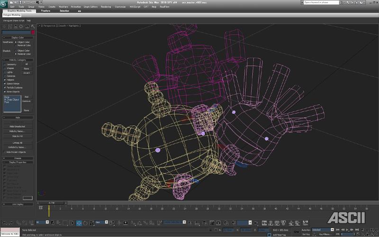Click the Unhide All button
Screen dimensions: 379x237
[x=18, y=142]
